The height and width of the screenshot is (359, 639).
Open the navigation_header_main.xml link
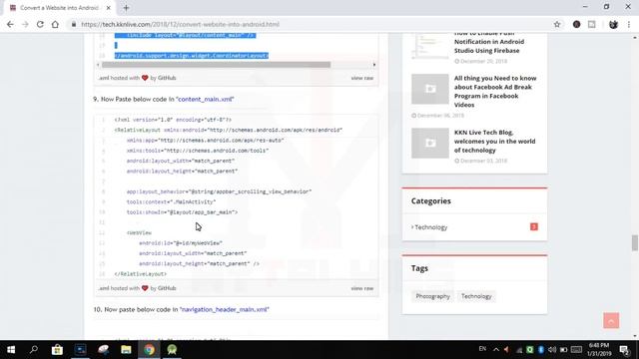coord(225,309)
